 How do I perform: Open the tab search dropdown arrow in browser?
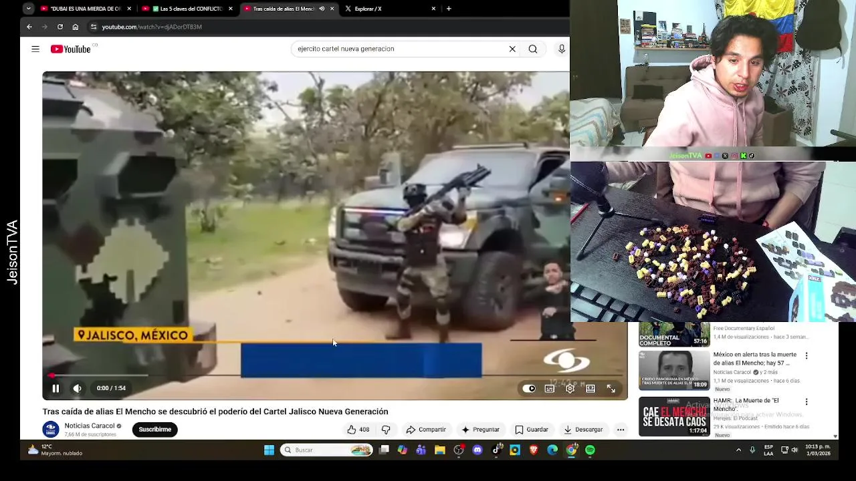[28, 9]
